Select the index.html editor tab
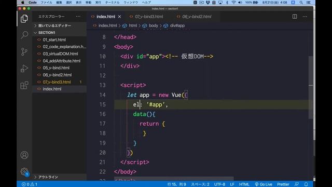Image resolution: width=332 pixels, height=187 pixels. coord(106,17)
